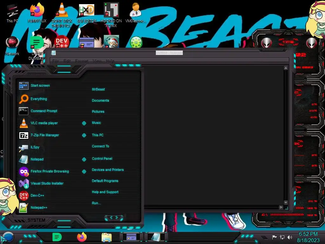Select VM0Technic desktop icon
This screenshot has width=325, height=244.
pos(136,12)
